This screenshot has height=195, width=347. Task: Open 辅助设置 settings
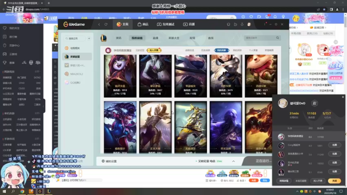(x=109, y=161)
